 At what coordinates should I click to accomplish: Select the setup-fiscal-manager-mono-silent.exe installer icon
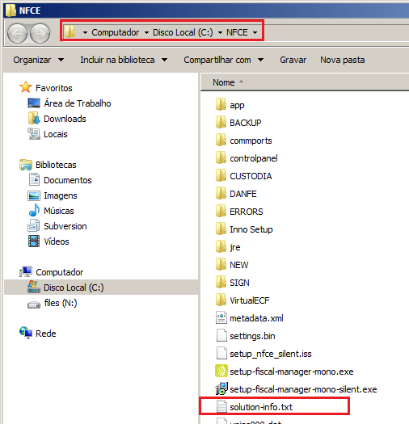(221, 388)
